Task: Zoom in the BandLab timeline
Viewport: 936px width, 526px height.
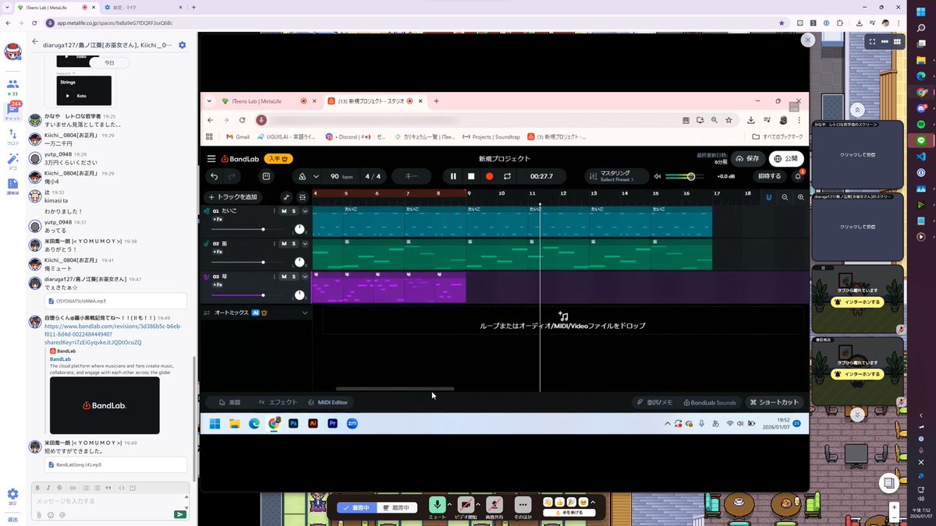Action: pyautogui.click(x=800, y=197)
